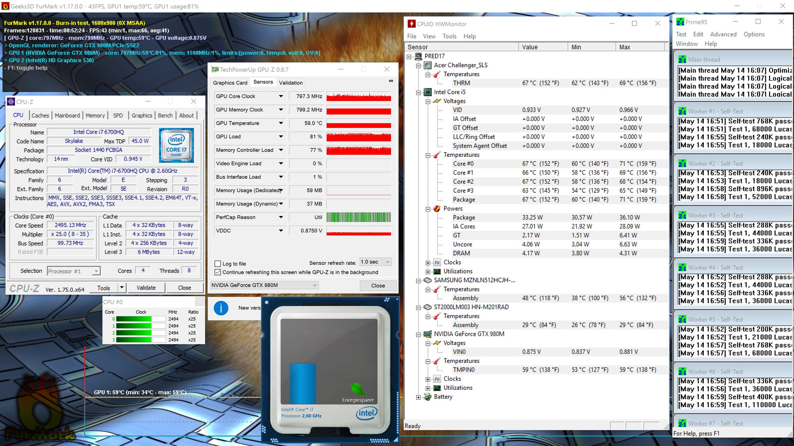The width and height of the screenshot is (794, 446).
Task: Click the Processor #1 selection box
Action: [x=73, y=271]
